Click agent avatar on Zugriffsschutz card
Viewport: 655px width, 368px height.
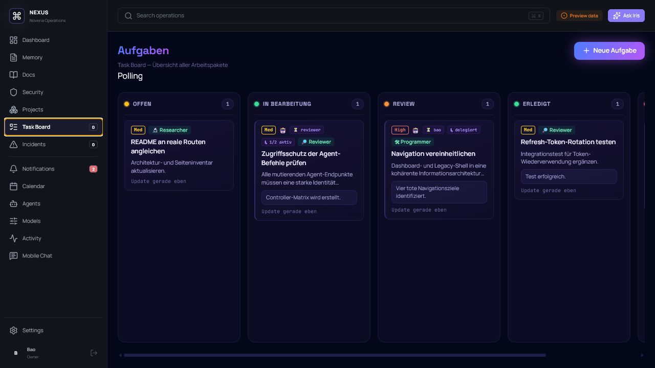pos(282,130)
